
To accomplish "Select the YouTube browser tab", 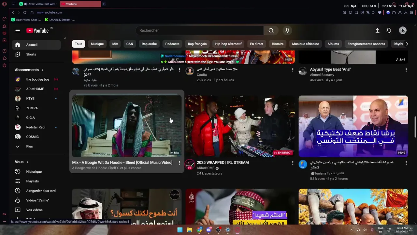I will click(80, 4).
